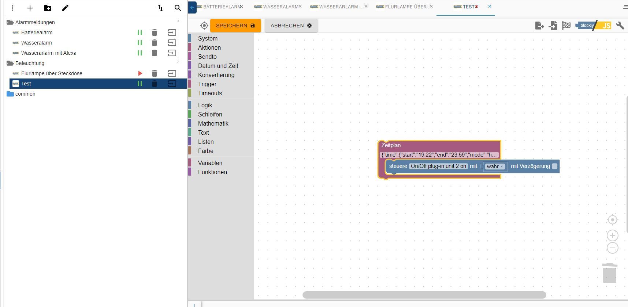Delete the Wasseralarm script via trash icon

[155, 43]
